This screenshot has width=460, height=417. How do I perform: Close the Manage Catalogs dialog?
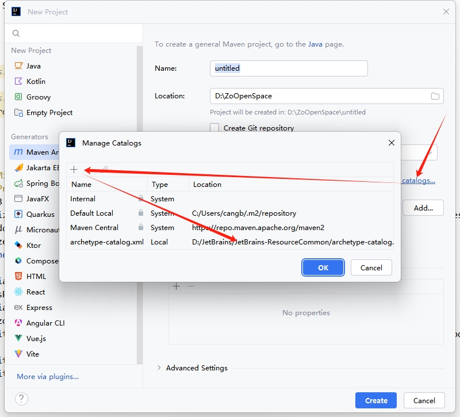tap(392, 143)
